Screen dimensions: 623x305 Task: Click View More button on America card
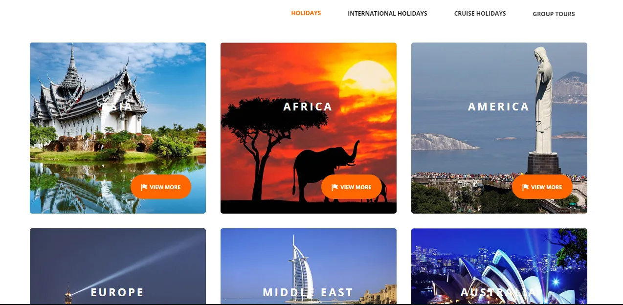coord(542,187)
